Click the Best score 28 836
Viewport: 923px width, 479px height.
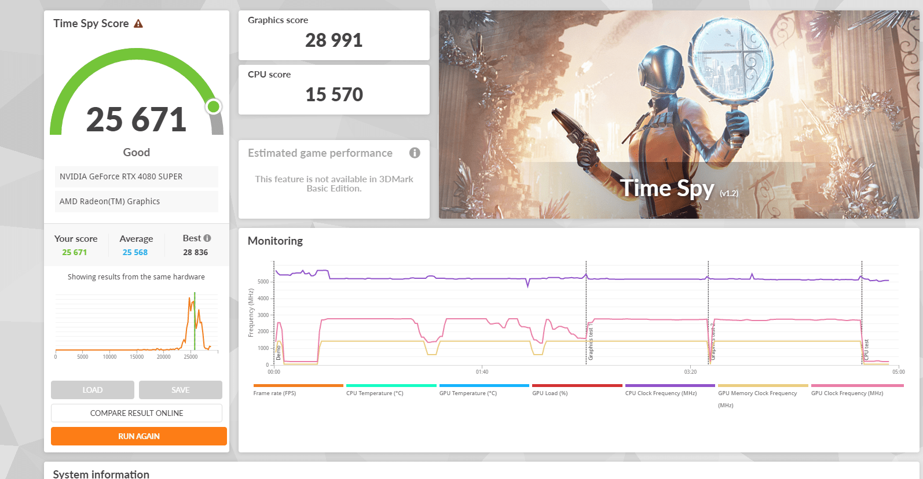point(196,252)
